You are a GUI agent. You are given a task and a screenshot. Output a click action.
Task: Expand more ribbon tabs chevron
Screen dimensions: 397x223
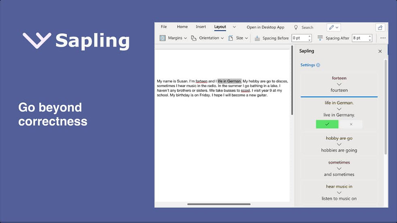click(x=234, y=27)
